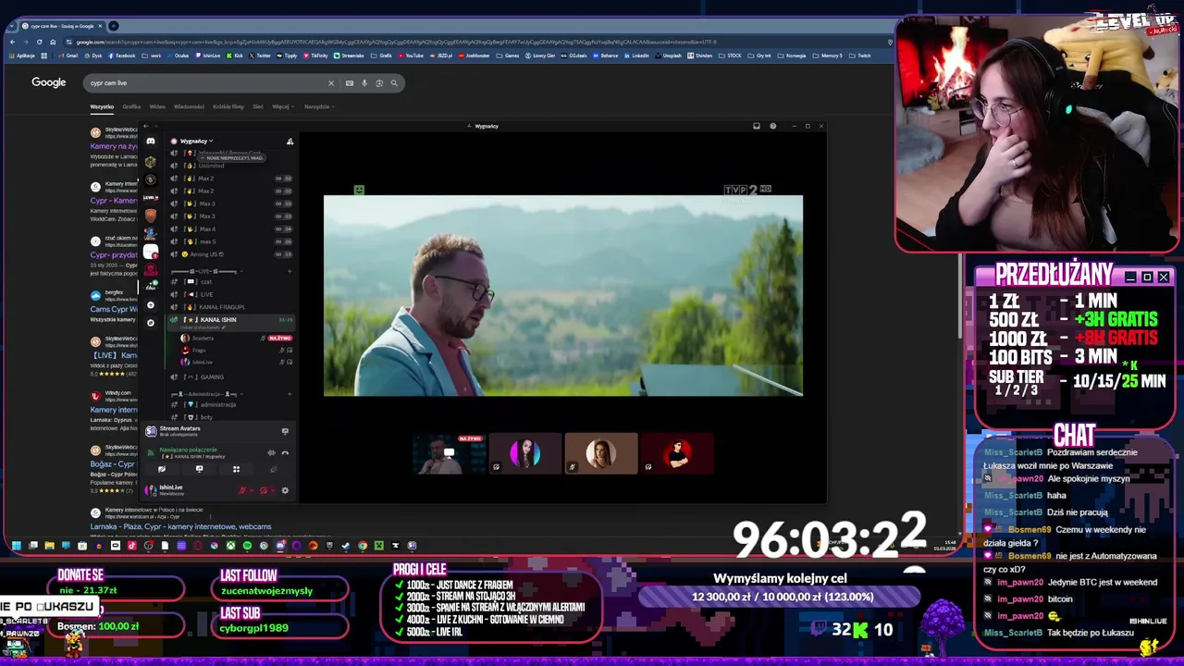The width and height of the screenshot is (1184, 666).
Task: Toggle headphone deafen in Discord user panel
Action: pyautogui.click(x=264, y=490)
